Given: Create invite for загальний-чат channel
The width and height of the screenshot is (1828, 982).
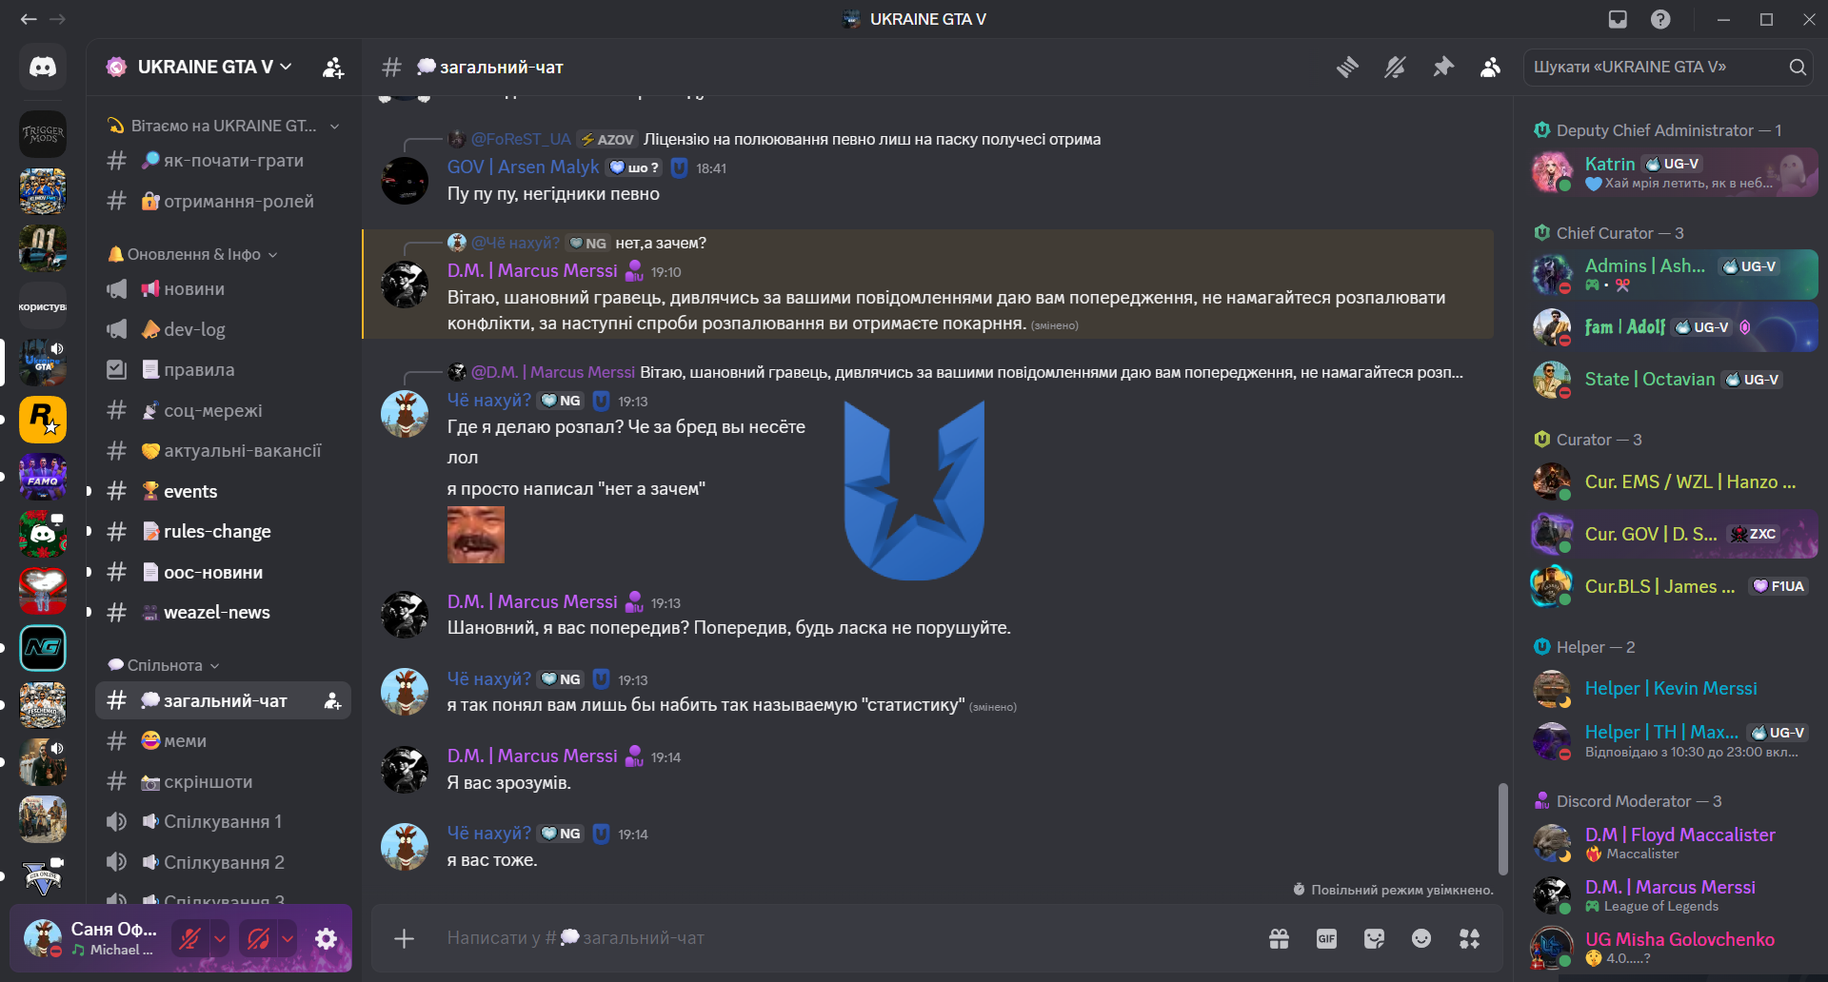Looking at the screenshot, I should click(332, 701).
